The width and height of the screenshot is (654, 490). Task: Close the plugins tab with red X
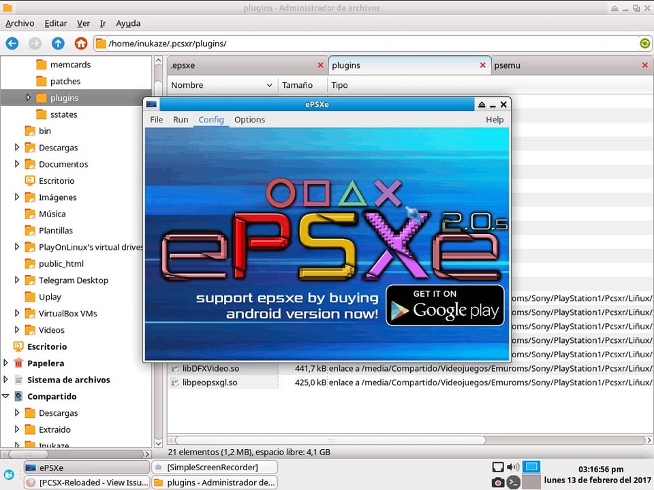(482, 65)
